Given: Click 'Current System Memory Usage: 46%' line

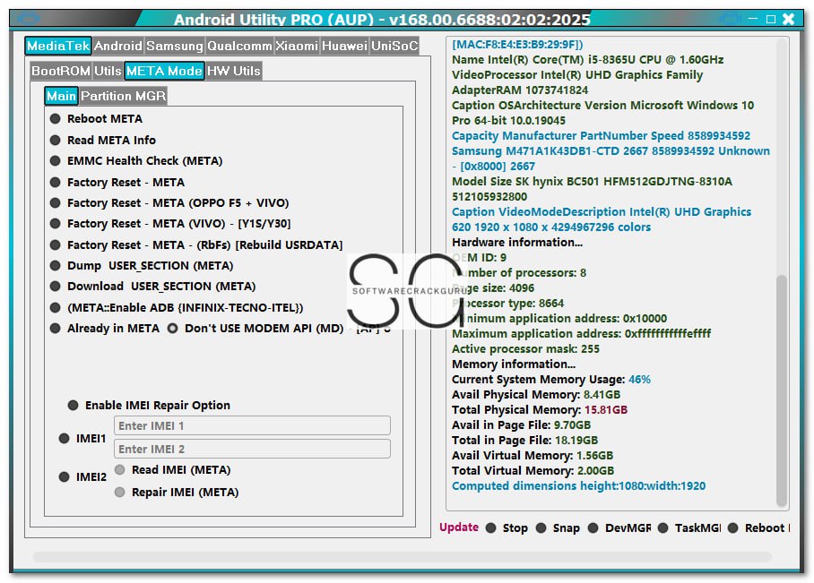Looking at the screenshot, I should [550, 379].
